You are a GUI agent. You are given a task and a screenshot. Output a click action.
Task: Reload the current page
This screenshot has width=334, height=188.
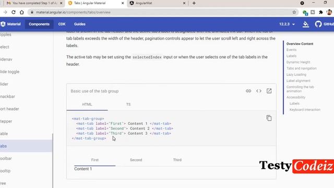(x=14, y=12)
